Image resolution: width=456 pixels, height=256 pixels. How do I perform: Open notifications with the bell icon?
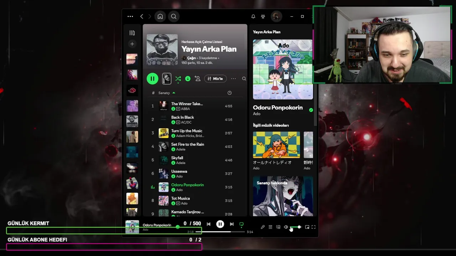coord(253,16)
